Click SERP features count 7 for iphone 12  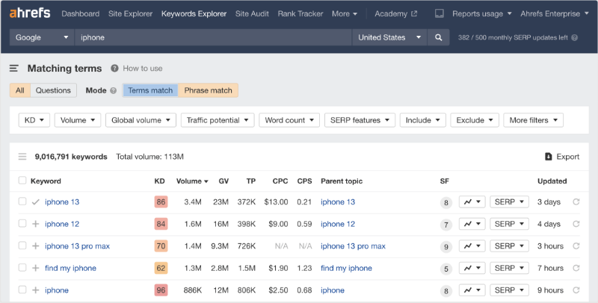446,225
